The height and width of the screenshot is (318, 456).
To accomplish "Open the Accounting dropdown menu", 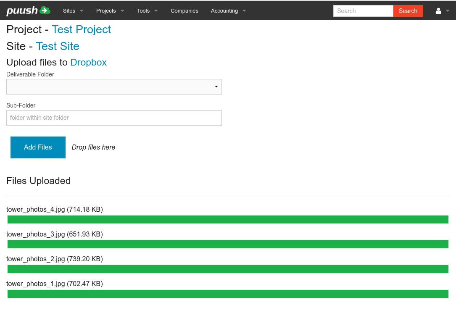I will [x=228, y=11].
